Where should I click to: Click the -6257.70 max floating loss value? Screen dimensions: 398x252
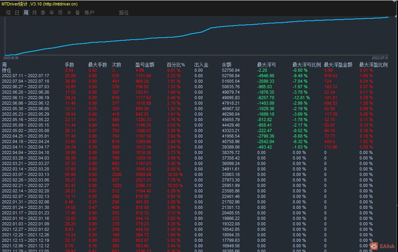pos(266,98)
